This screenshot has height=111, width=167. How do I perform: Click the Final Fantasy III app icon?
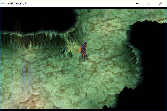[3, 3]
